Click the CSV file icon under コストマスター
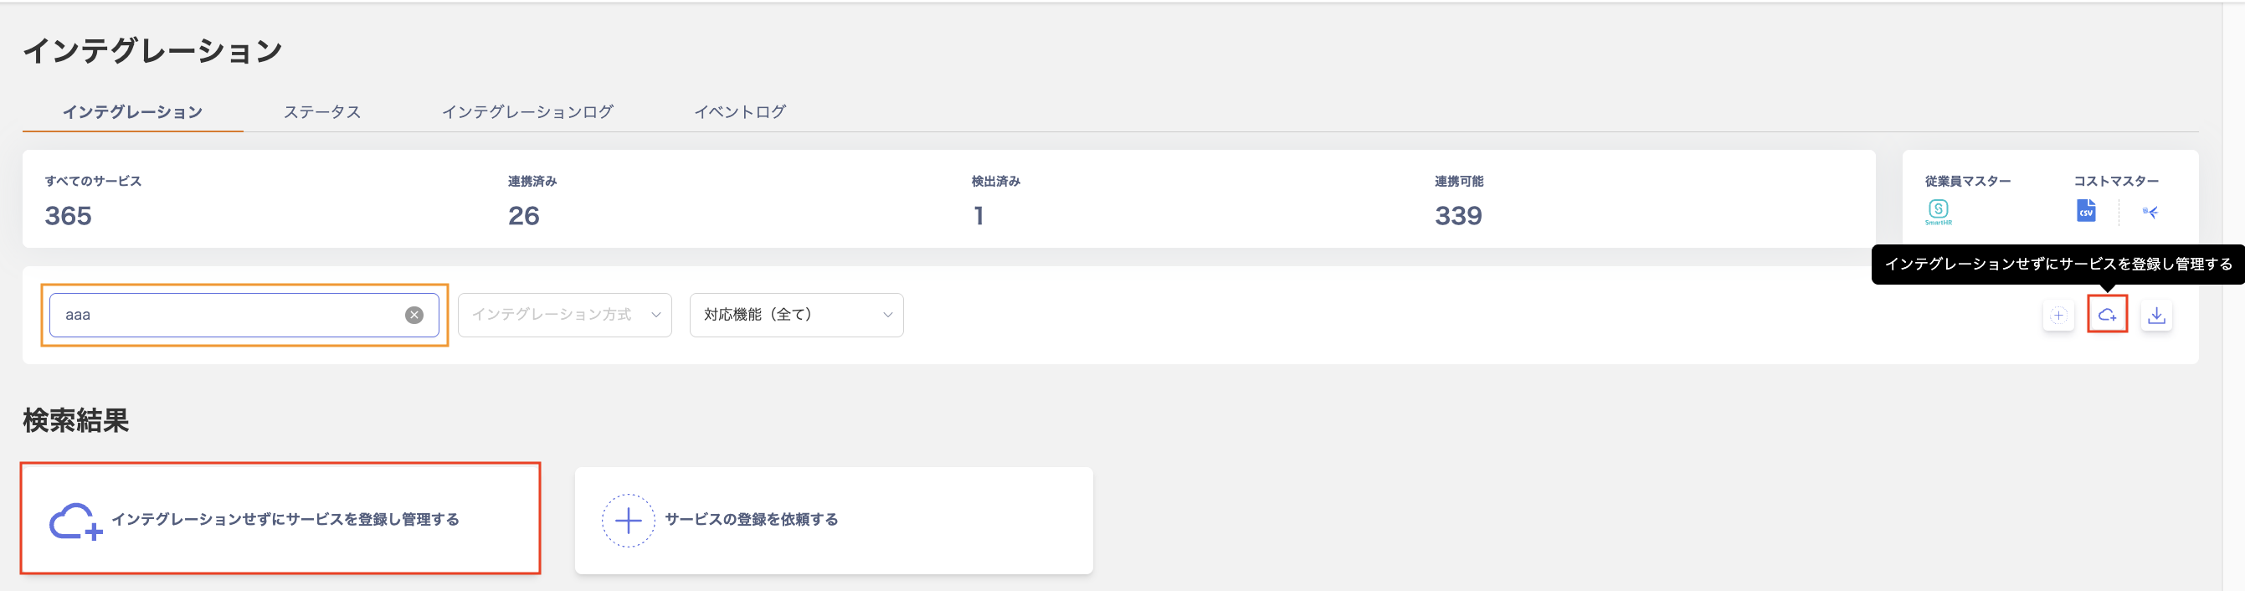The image size is (2245, 591). pos(2085,211)
